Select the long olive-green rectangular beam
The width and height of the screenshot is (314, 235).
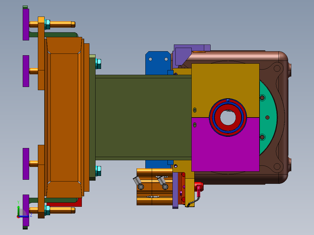pos(143,117)
